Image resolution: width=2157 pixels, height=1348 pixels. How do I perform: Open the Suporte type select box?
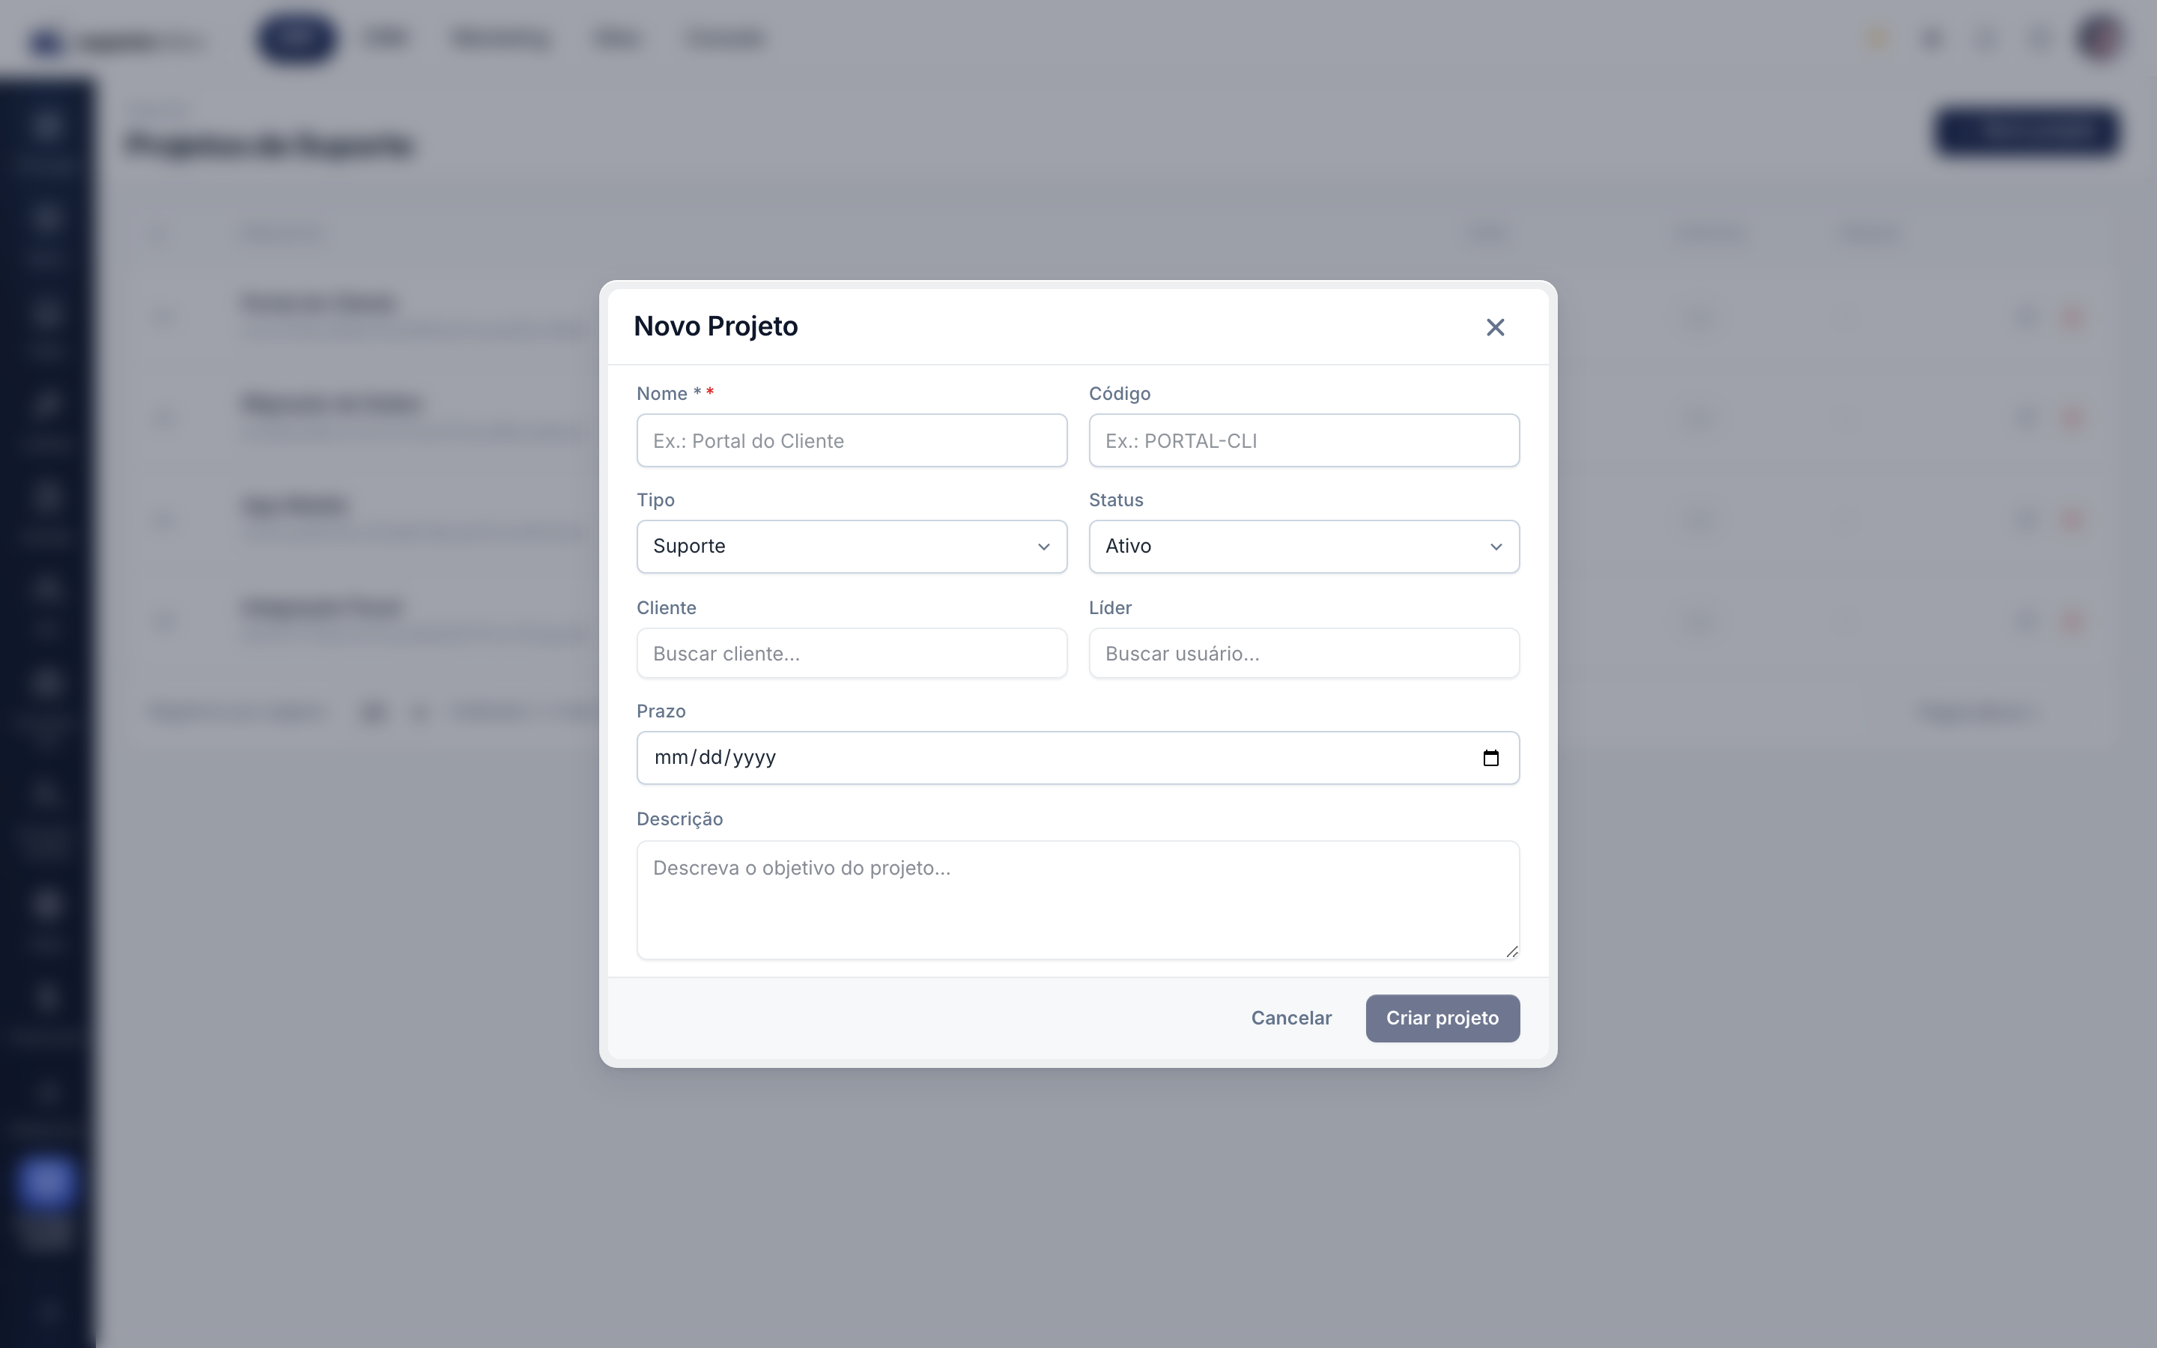click(852, 547)
